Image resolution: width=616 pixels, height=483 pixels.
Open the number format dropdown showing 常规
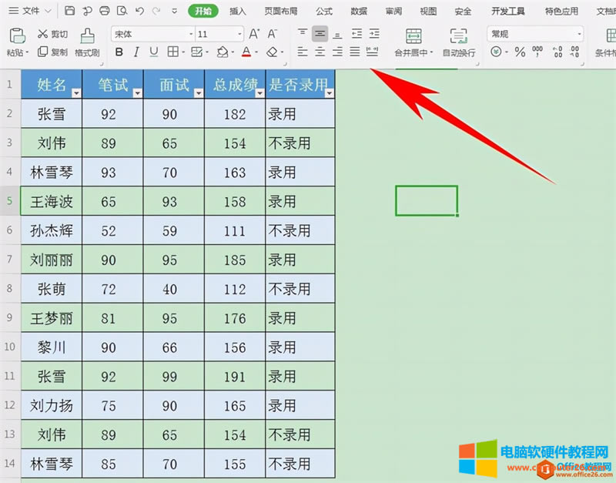pyautogui.click(x=534, y=35)
